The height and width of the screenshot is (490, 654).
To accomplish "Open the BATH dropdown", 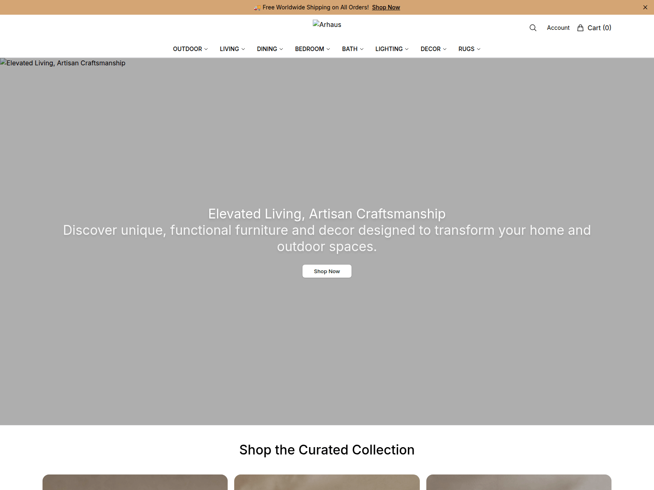I will click(x=353, y=49).
